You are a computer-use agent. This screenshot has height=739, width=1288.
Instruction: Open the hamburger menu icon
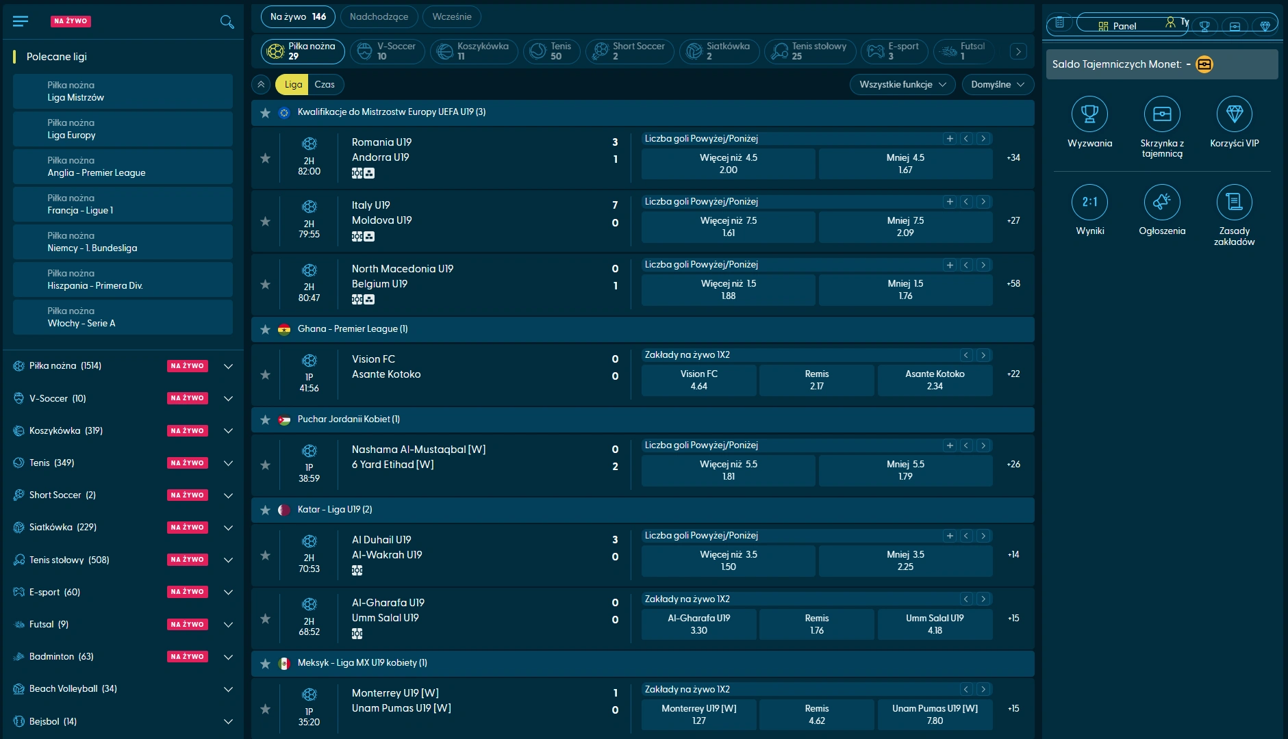click(x=21, y=21)
